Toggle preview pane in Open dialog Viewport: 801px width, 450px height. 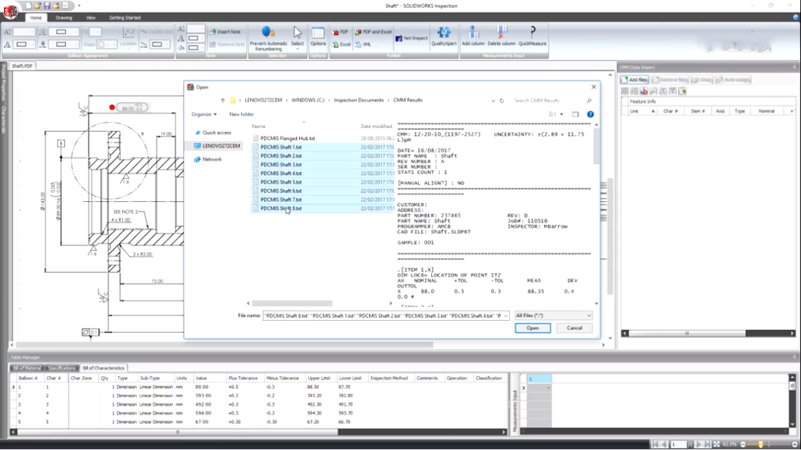(x=575, y=114)
